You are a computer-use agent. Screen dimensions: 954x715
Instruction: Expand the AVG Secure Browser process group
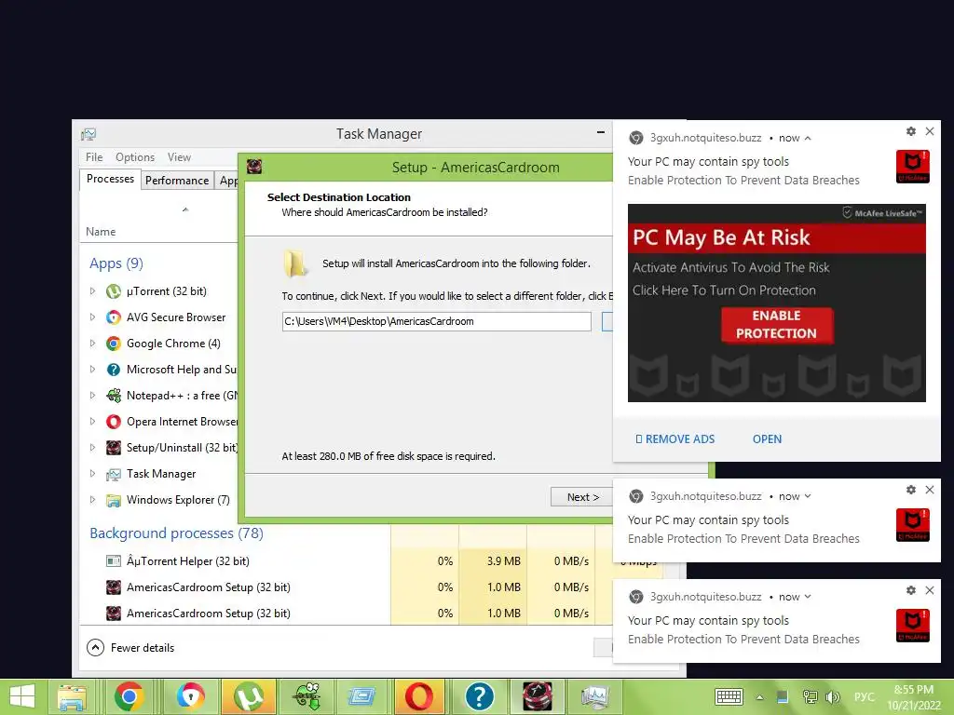click(92, 317)
